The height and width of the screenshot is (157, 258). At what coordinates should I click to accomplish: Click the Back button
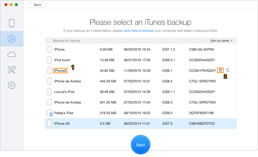click(x=37, y=5)
